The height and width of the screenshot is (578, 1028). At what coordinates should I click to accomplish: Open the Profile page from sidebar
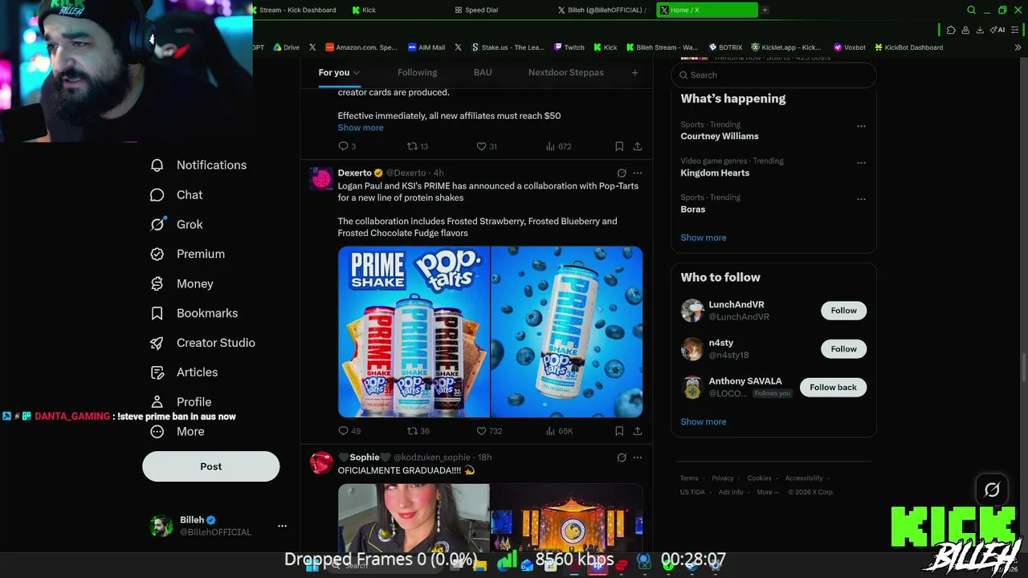182,402
